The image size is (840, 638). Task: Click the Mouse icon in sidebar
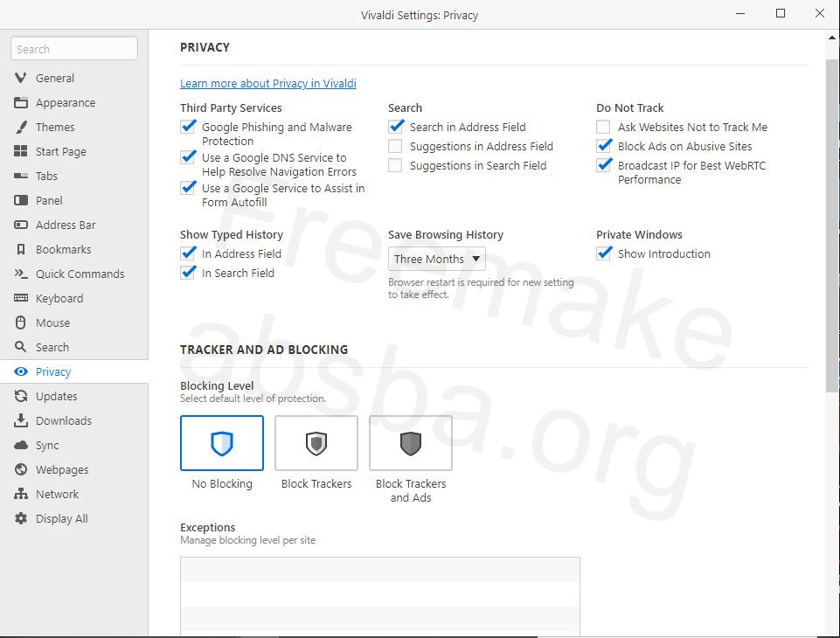[x=20, y=322]
